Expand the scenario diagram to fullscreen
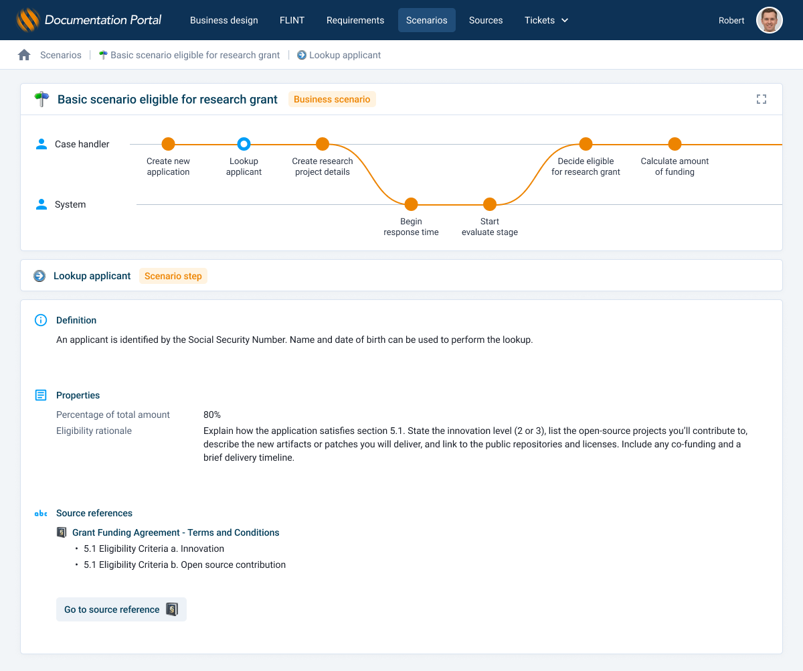Image resolution: width=803 pixels, height=671 pixels. [x=762, y=98]
